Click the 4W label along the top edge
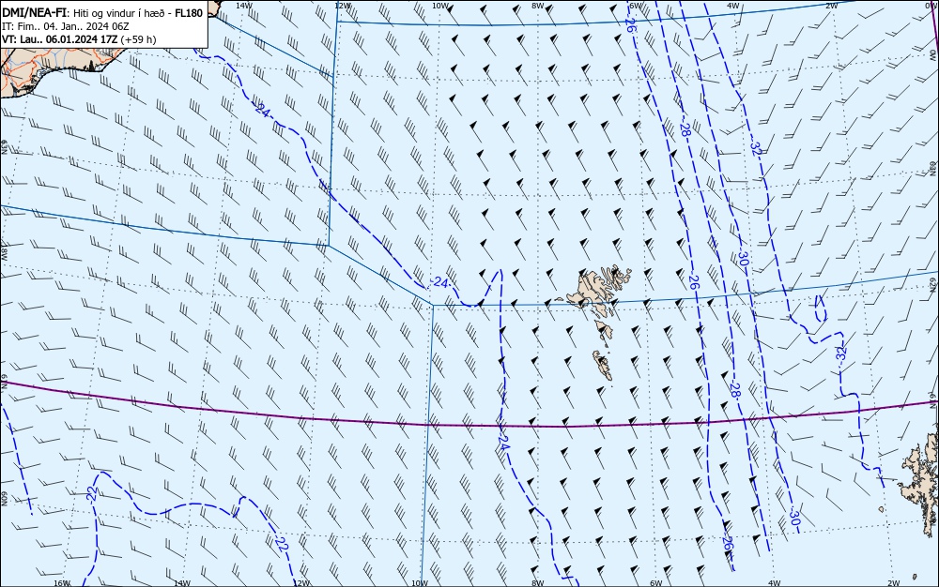939x587 pixels. coord(733,5)
